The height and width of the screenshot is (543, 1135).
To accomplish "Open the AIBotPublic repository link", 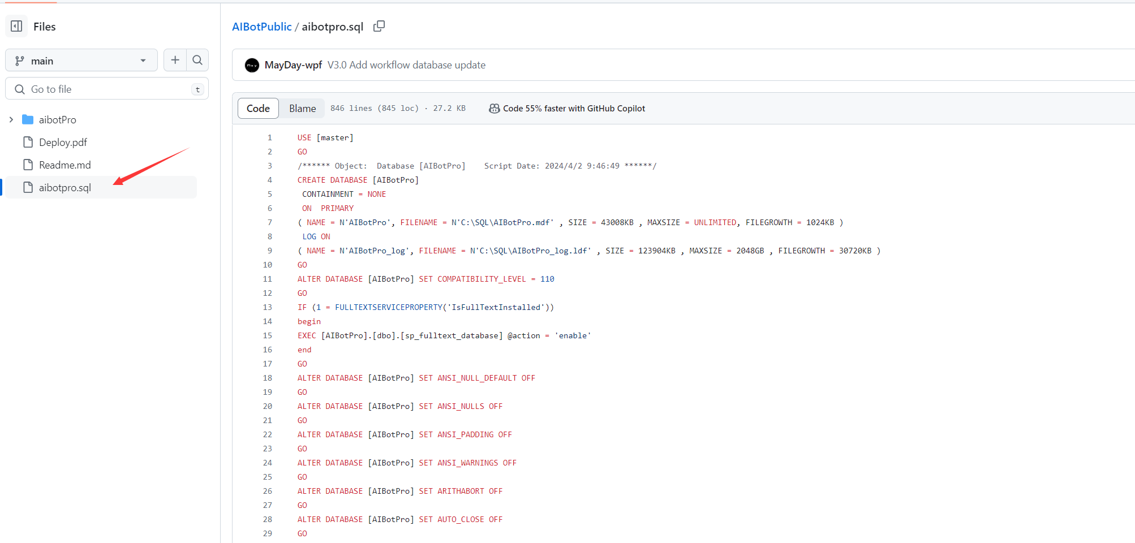I will (x=261, y=27).
